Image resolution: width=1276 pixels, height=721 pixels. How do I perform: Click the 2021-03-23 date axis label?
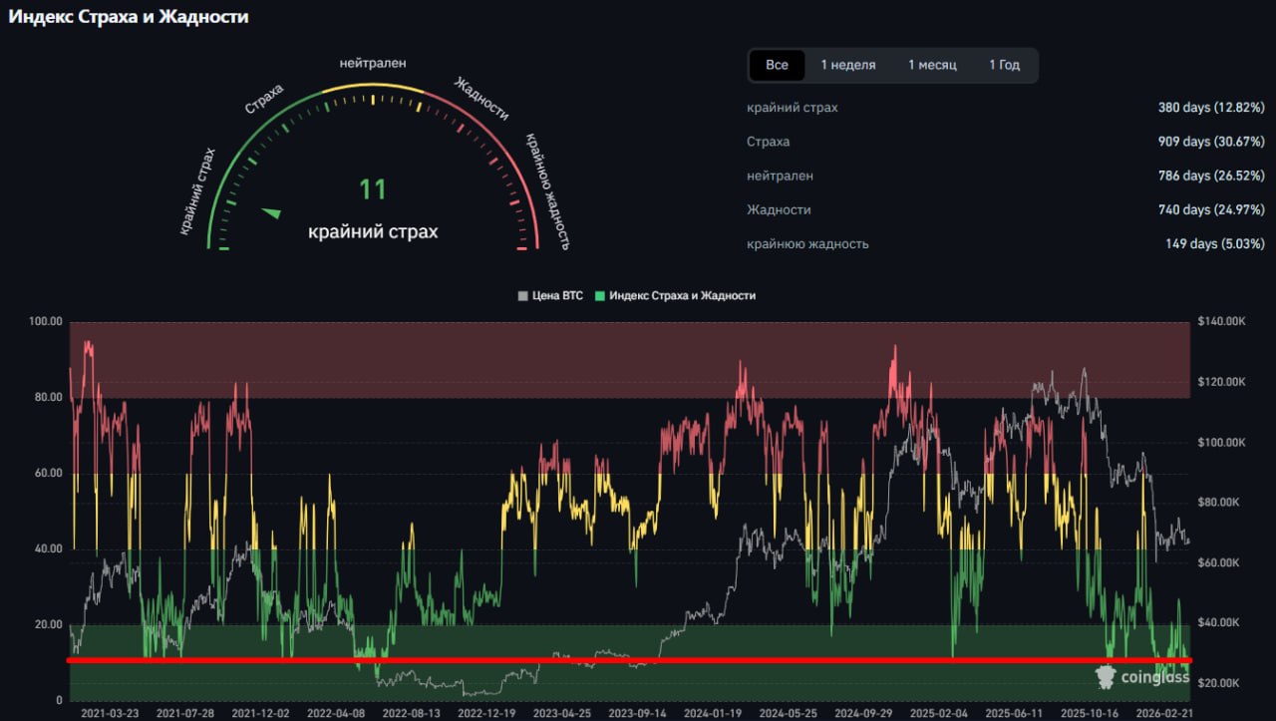[110, 714]
